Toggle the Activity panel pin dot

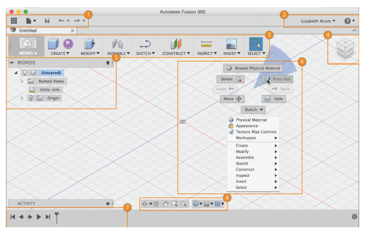coord(108,204)
